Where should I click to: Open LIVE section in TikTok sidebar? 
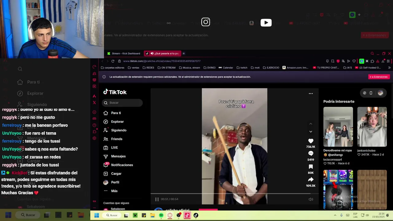[x=111, y=148]
